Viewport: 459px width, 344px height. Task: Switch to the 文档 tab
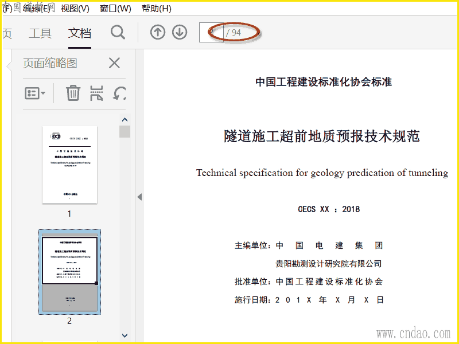point(79,33)
